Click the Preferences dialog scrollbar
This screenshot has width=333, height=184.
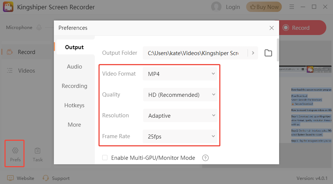tap(278, 50)
